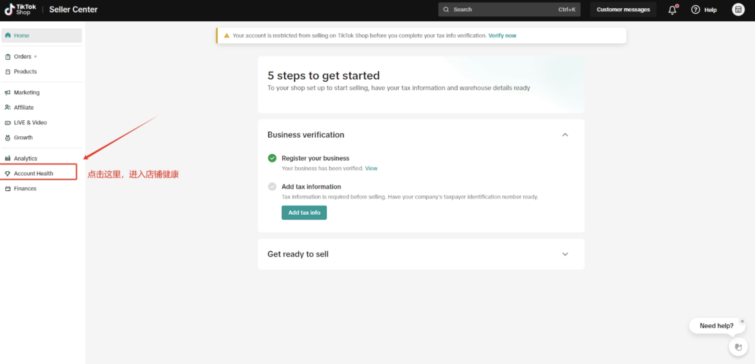Image resolution: width=755 pixels, height=364 pixels.
Task: Open Affiliate menu item
Action: point(42,107)
